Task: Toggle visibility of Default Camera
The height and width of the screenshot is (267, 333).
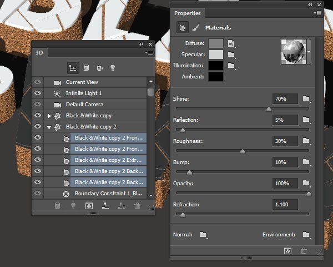Action: coord(38,104)
